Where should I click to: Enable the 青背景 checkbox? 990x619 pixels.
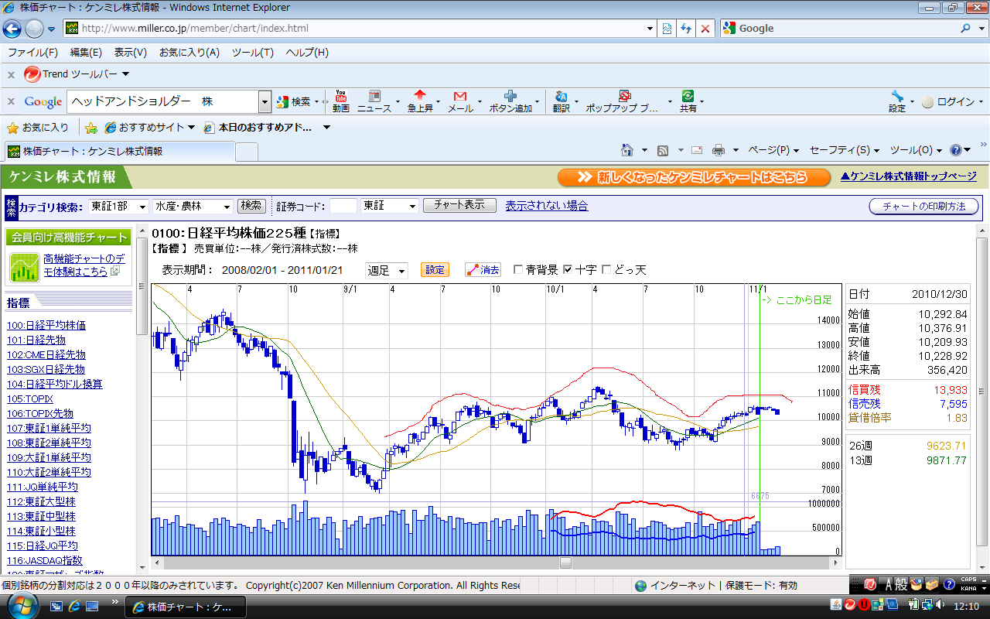click(518, 270)
